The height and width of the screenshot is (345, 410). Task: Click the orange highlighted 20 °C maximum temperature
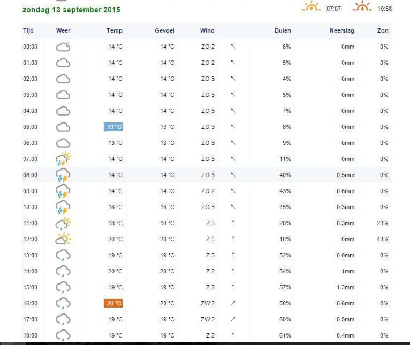(x=113, y=303)
